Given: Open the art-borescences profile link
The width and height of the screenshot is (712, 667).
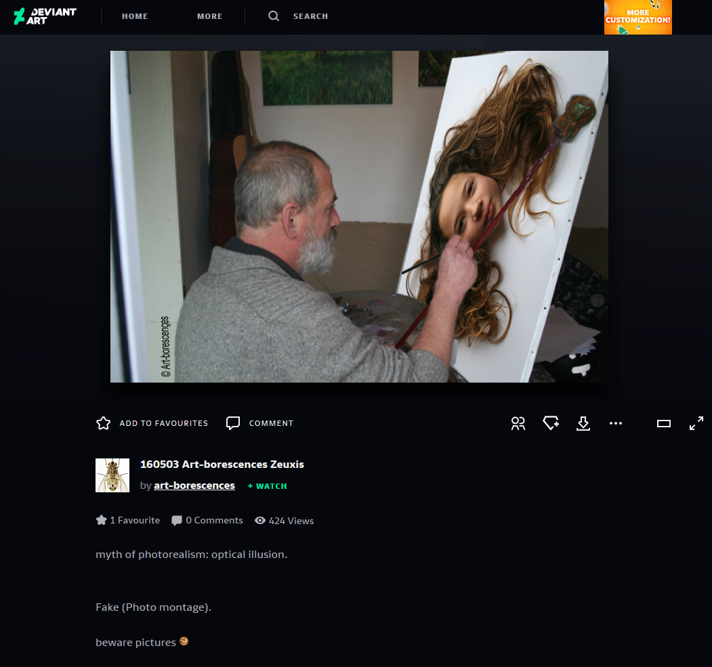Looking at the screenshot, I should [x=194, y=486].
